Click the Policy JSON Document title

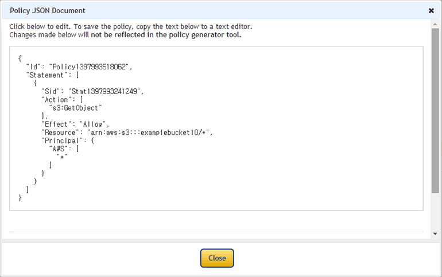pos(47,10)
